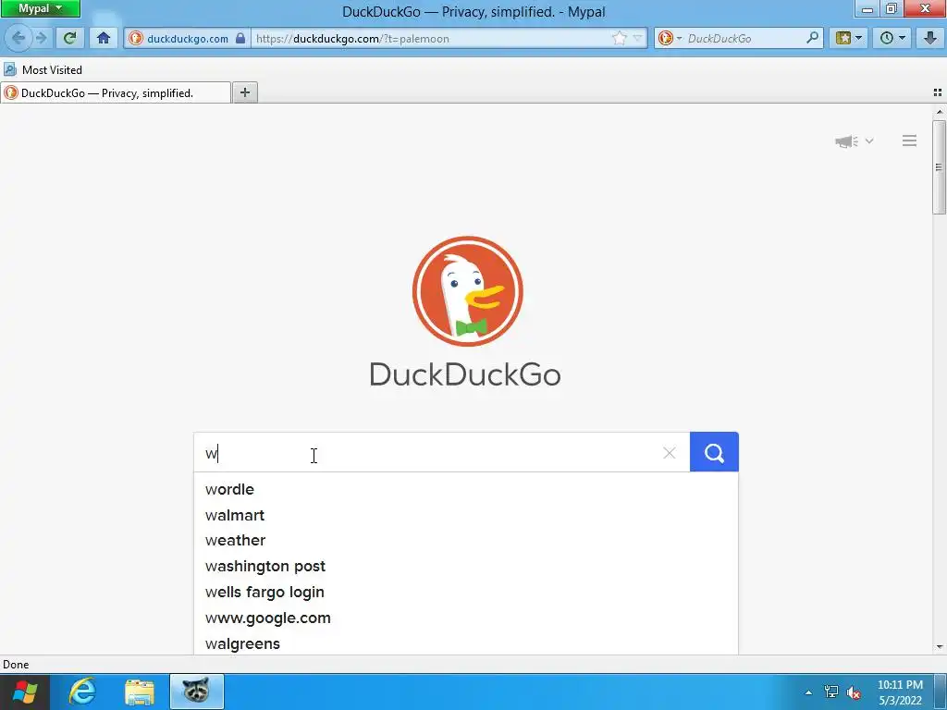
Task: Bookmark this page with the star
Action: [620, 38]
